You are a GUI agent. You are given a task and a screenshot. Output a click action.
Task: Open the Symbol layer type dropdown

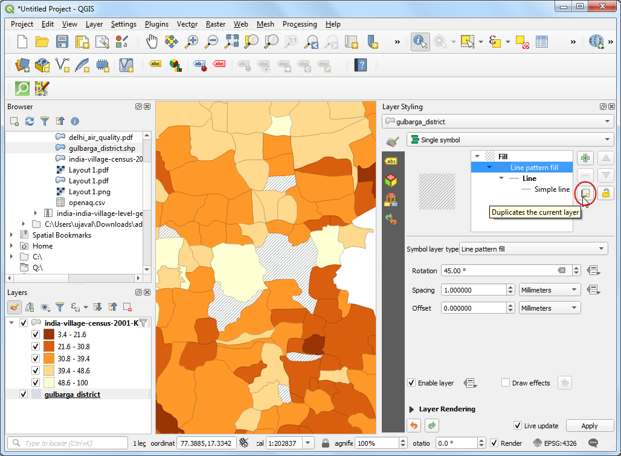point(533,249)
